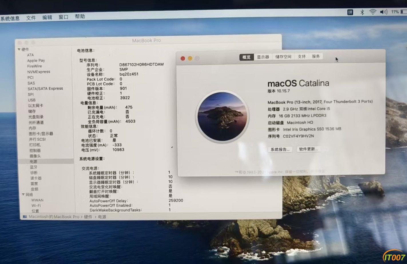The image size is (407, 264).
Task: Minimize the About This Mac window
Action: 190,59
